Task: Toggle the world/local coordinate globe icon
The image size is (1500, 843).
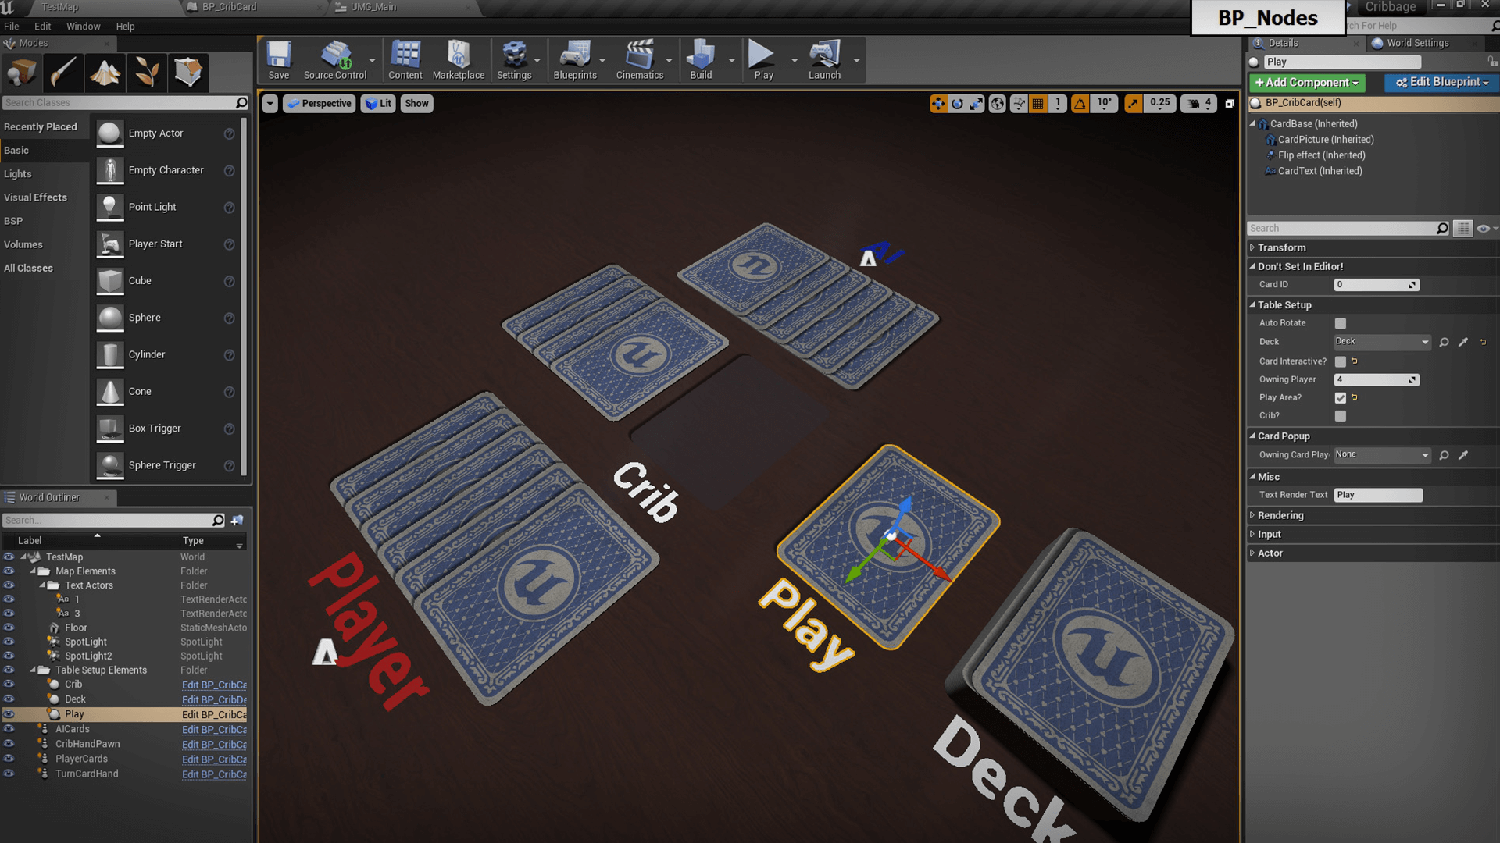Action: [x=997, y=103]
